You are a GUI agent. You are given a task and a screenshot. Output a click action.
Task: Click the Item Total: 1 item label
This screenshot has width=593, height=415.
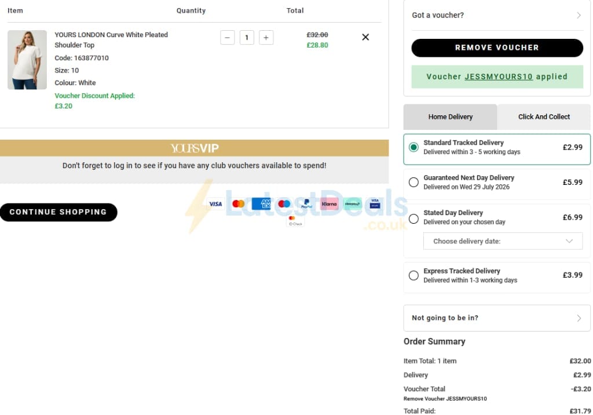tap(430, 361)
